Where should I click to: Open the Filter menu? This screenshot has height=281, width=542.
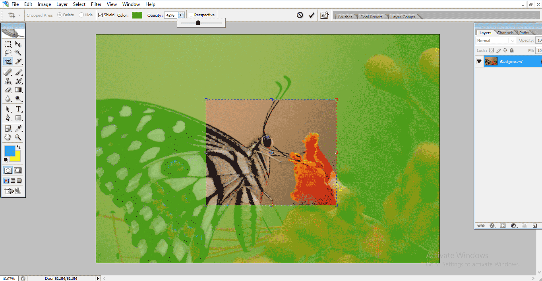pos(96,4)
